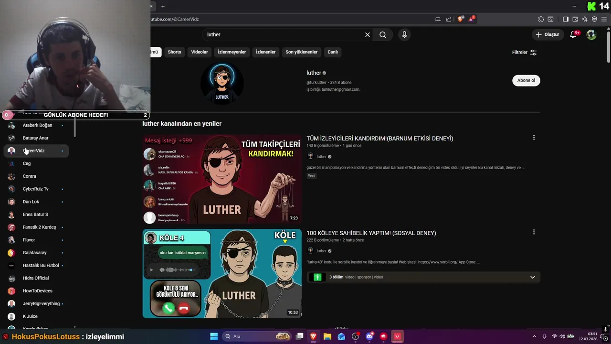Open Tüm İzleyicileri Kandırdım video title
The width and height of the screenshot is (611, 344).
(380, 139)
